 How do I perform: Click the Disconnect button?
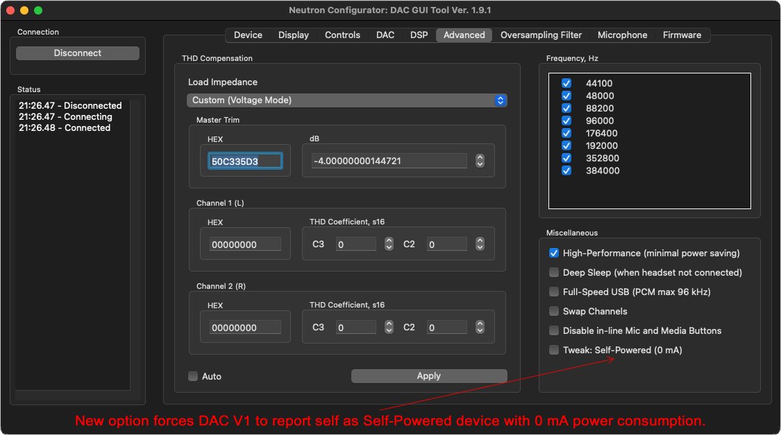pos(78,53)
